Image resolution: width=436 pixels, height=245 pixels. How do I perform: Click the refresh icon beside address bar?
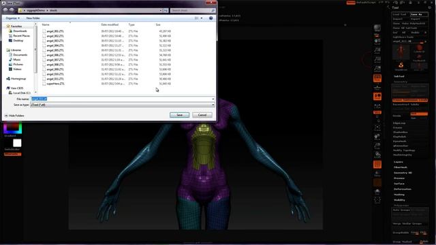click(166, 10)
